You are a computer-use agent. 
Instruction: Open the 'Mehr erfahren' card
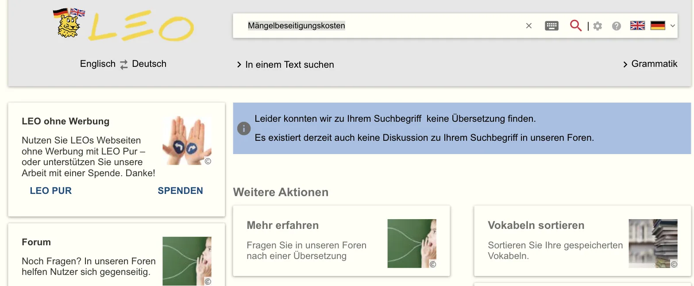click(341, 241)
